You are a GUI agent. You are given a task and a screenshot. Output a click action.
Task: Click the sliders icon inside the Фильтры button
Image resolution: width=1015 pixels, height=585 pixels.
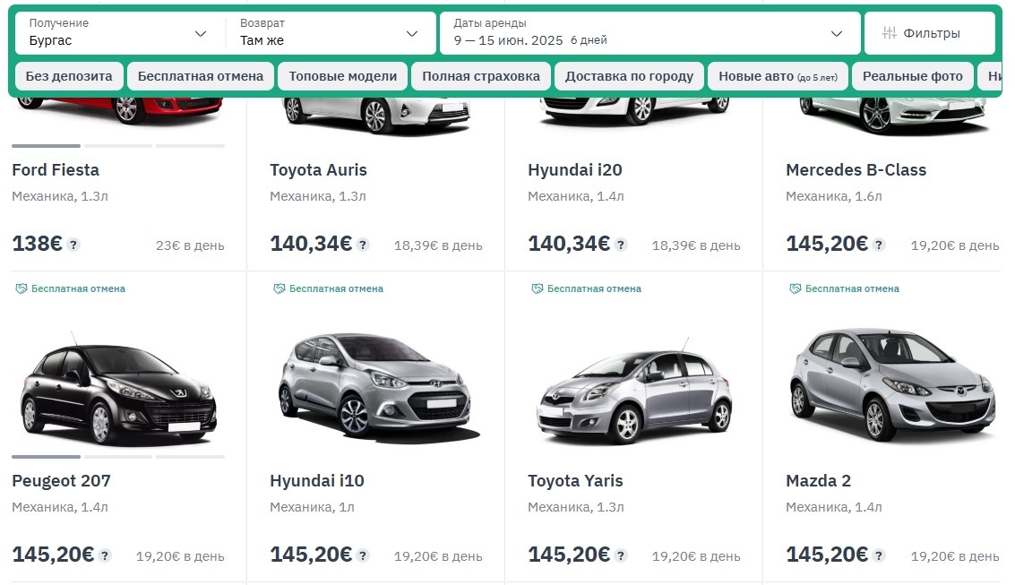click(x=890, y=31)
